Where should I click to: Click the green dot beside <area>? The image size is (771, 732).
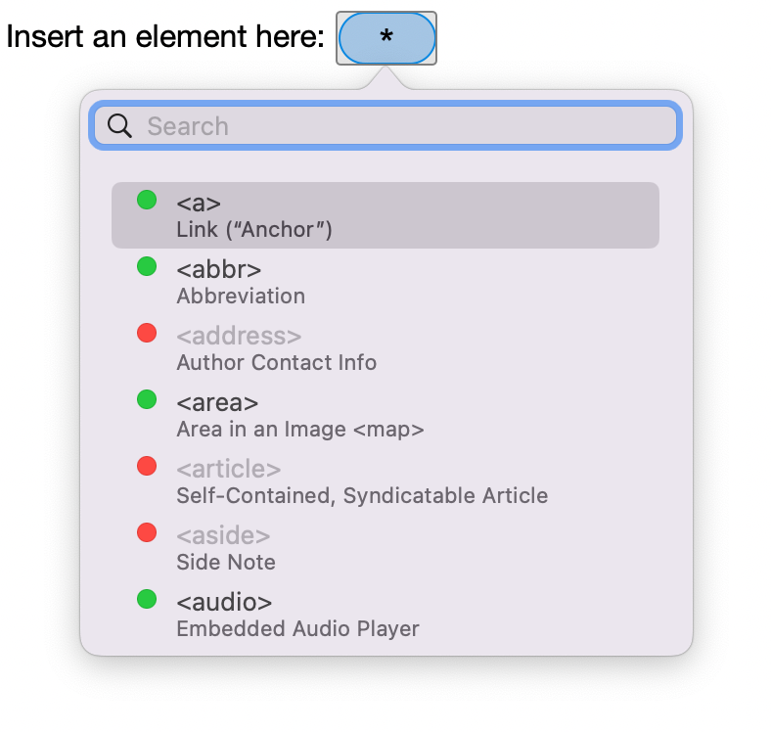[147, 399]
